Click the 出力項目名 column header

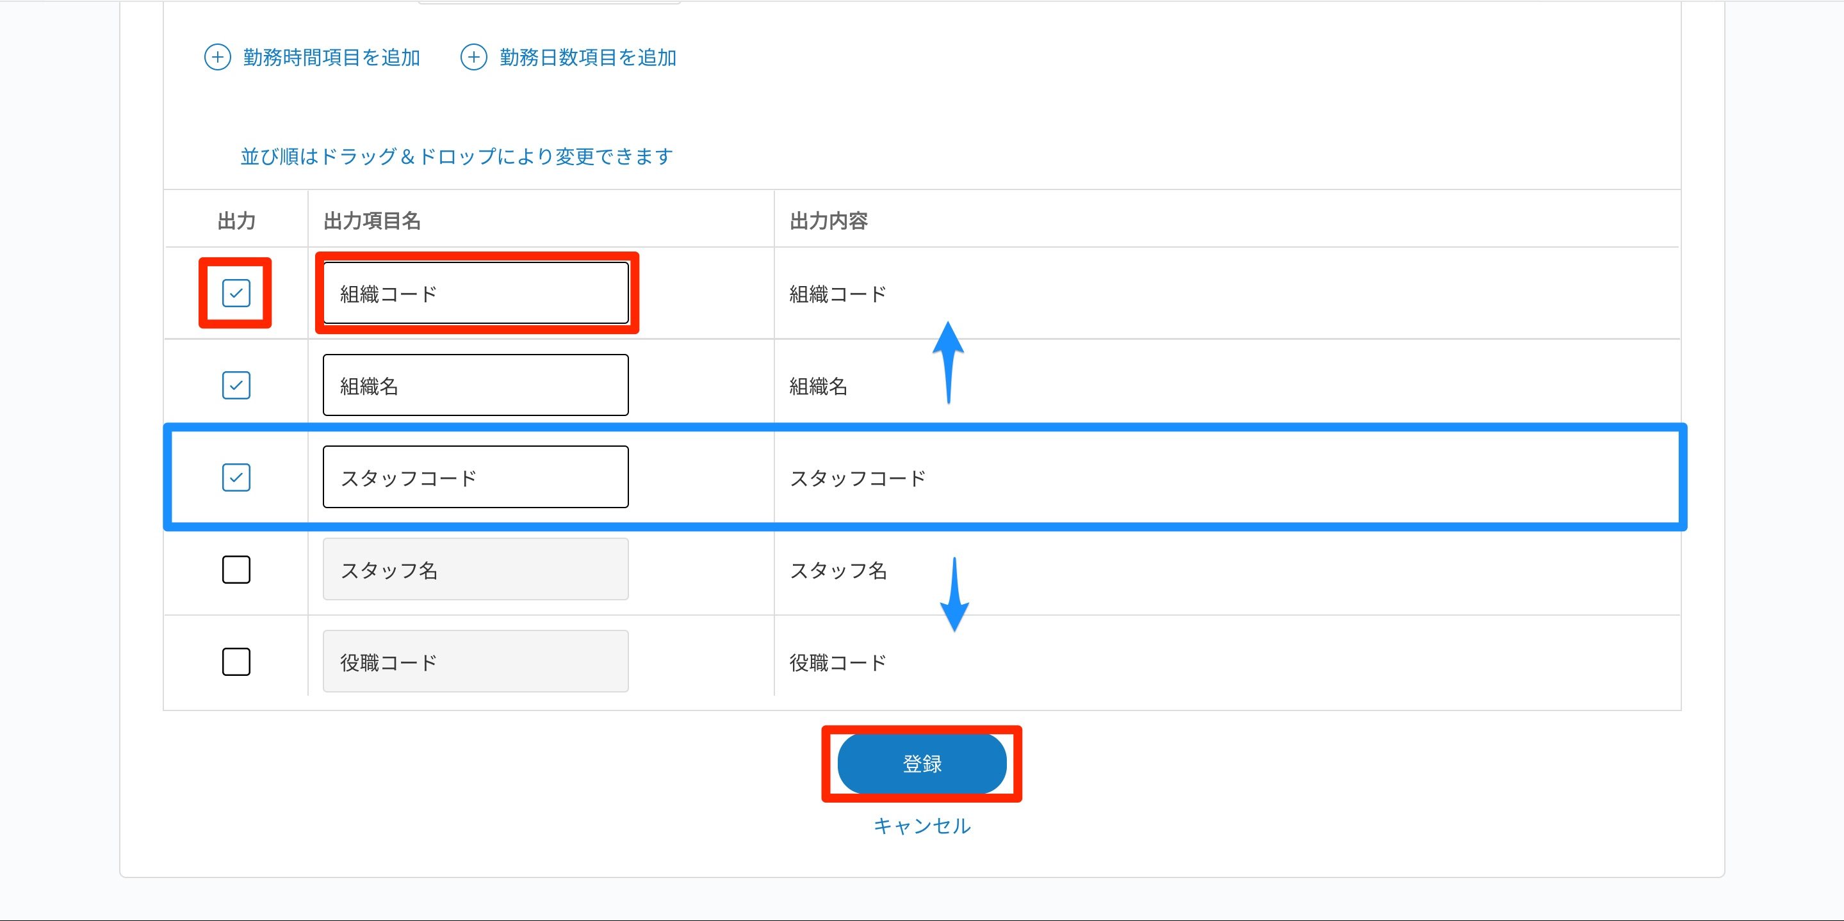pos(371,221)
